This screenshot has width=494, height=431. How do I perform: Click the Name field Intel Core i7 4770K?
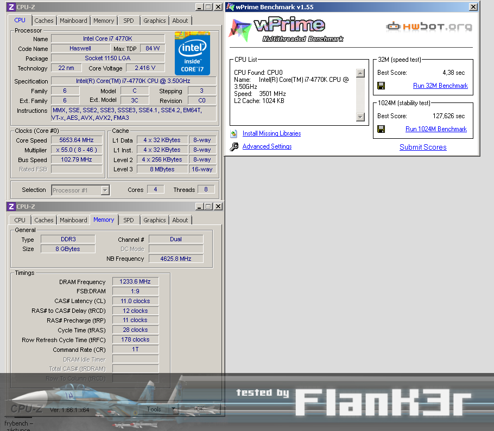coord(107,38)
